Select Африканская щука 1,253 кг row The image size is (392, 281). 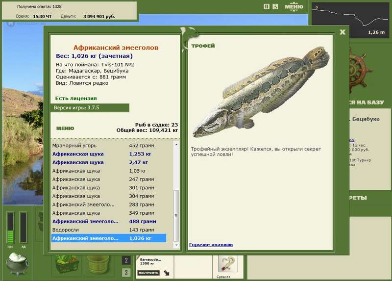point(109,154)
